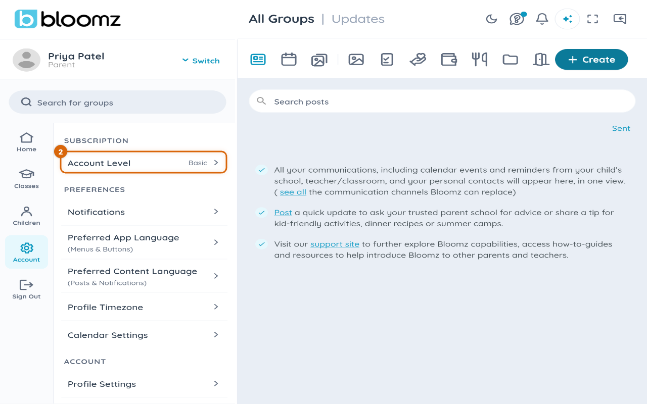
Task: Open the folder files toolbar icon
Action: tap(510, 60)
